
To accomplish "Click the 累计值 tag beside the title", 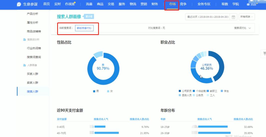I will click(x=89, y=17).
